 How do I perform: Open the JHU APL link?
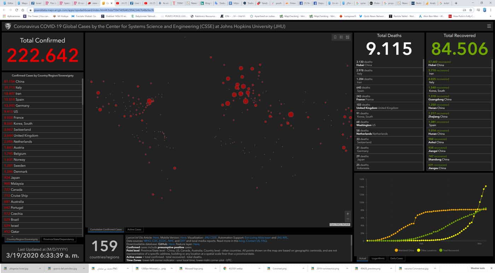(x=282, y=238)
